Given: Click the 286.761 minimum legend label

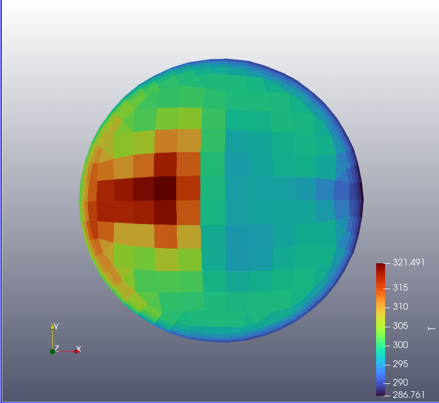Looking at the screenshot, I should [408, 395].
